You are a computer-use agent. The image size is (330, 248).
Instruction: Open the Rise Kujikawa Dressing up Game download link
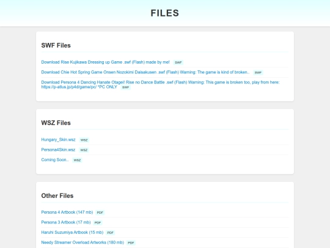click(105, 62)
